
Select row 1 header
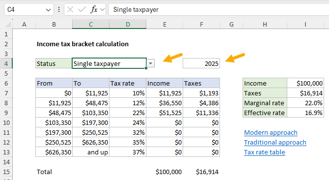[x=6, y=34]
